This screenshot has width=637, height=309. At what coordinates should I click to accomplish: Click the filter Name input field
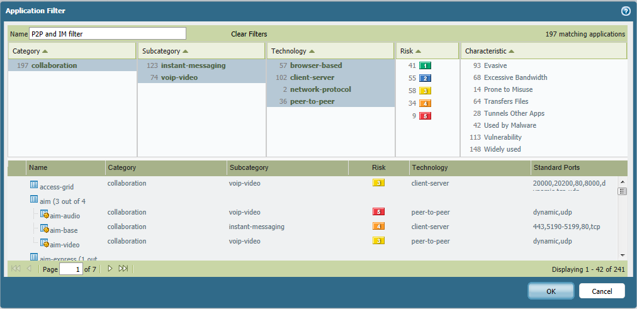[108, 34]
